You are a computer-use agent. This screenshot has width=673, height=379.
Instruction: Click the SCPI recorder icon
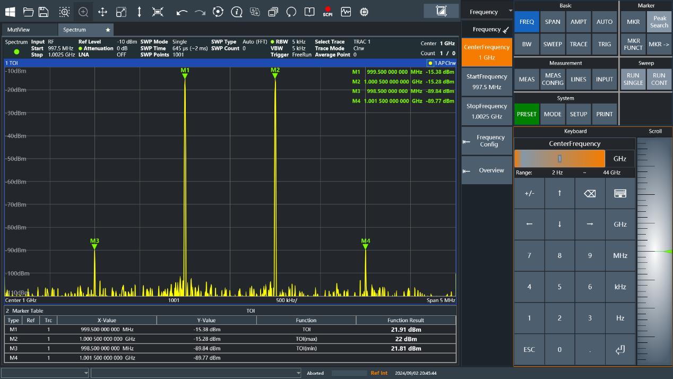click(x=327, y=12)
